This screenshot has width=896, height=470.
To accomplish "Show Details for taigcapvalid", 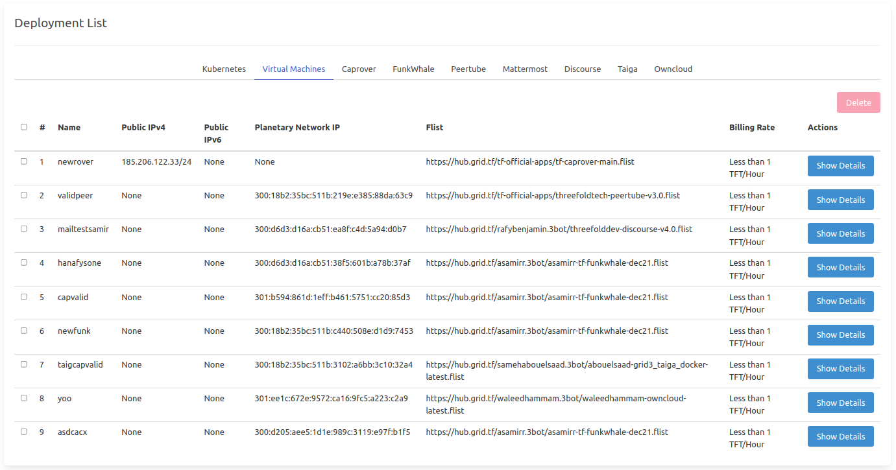I will pos(840,368).
